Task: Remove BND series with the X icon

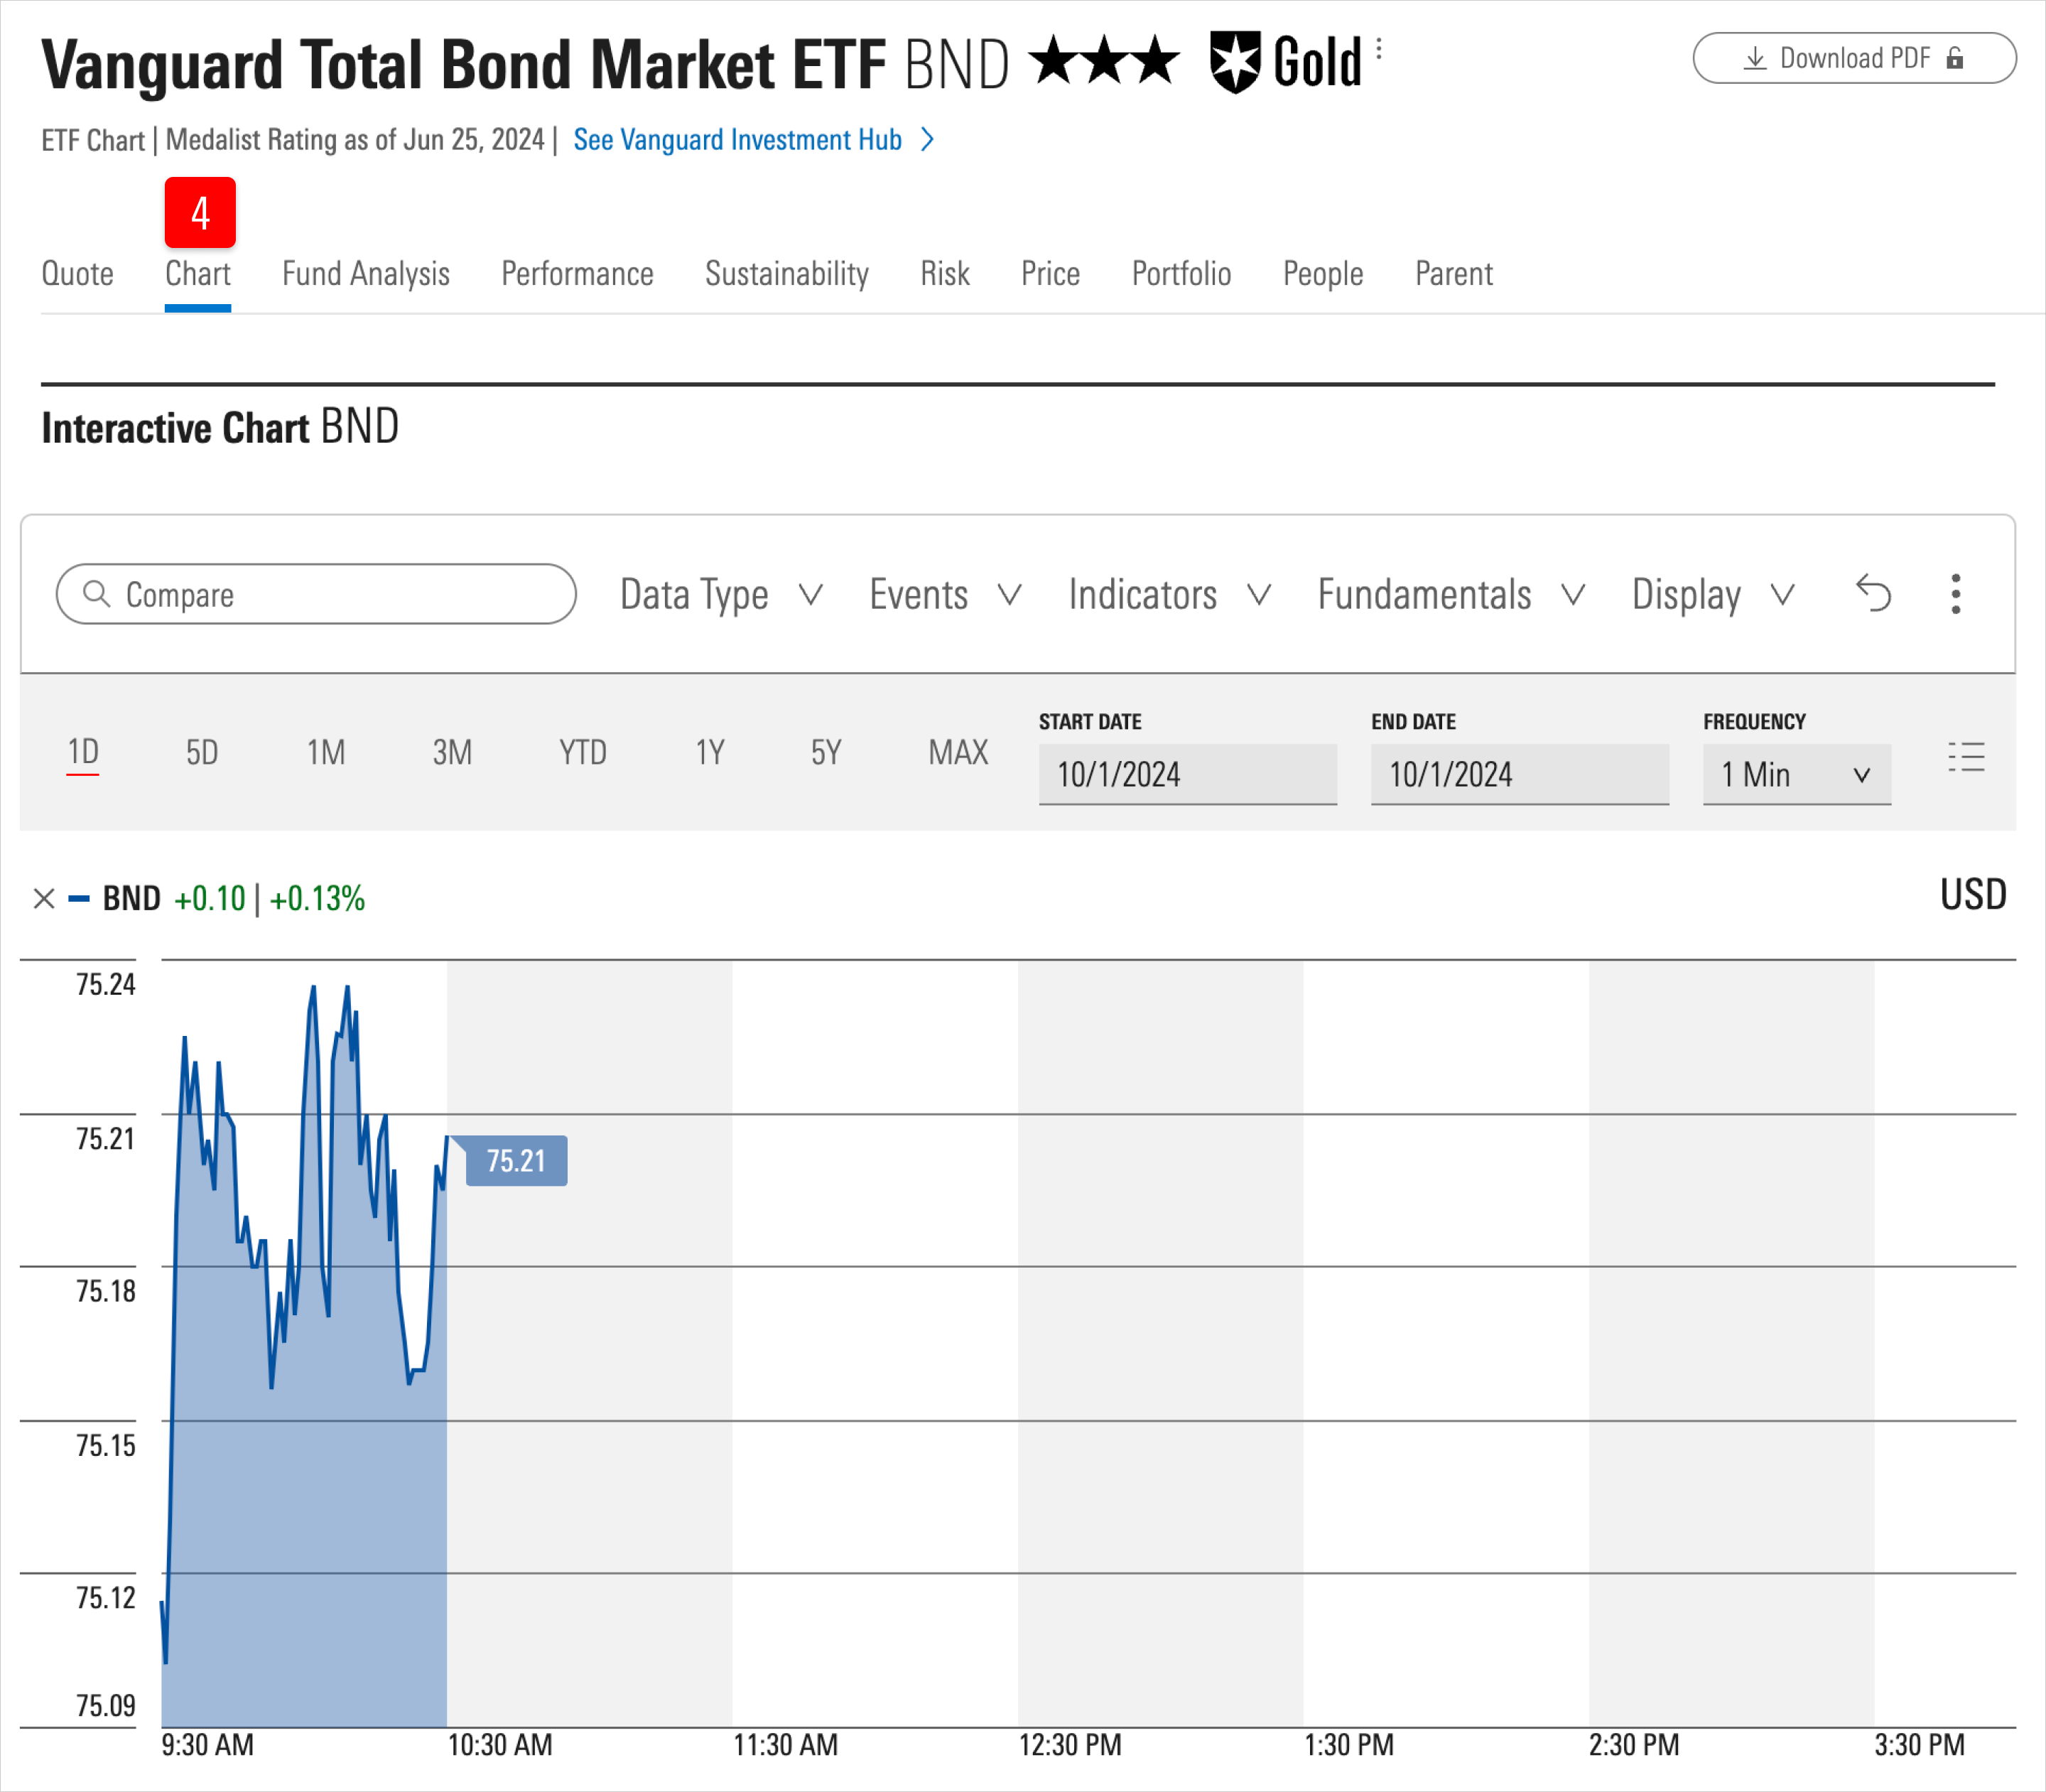Action: click(44, 898)
